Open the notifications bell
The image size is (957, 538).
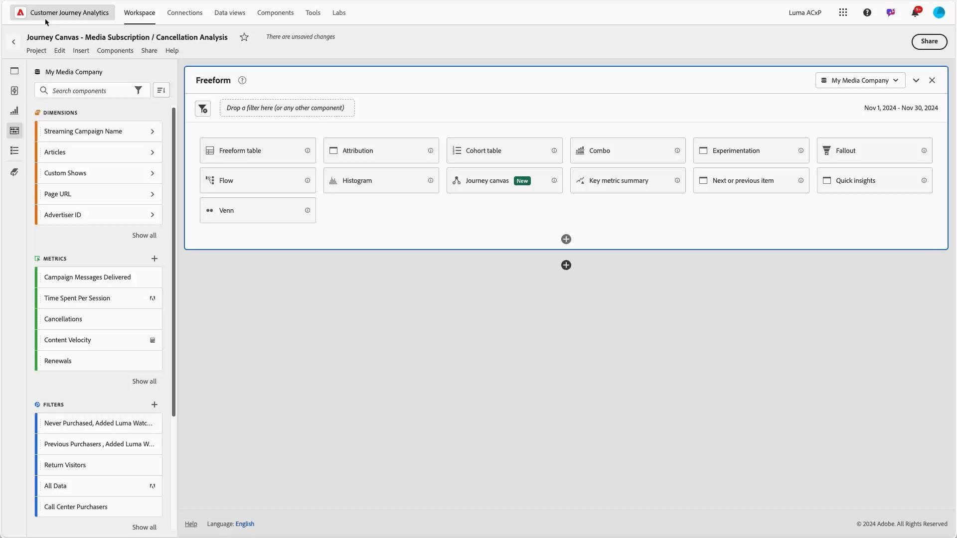pos(915,12)
